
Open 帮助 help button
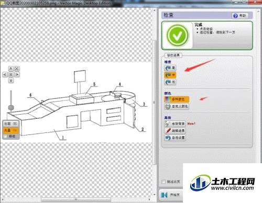coord(240,16)
